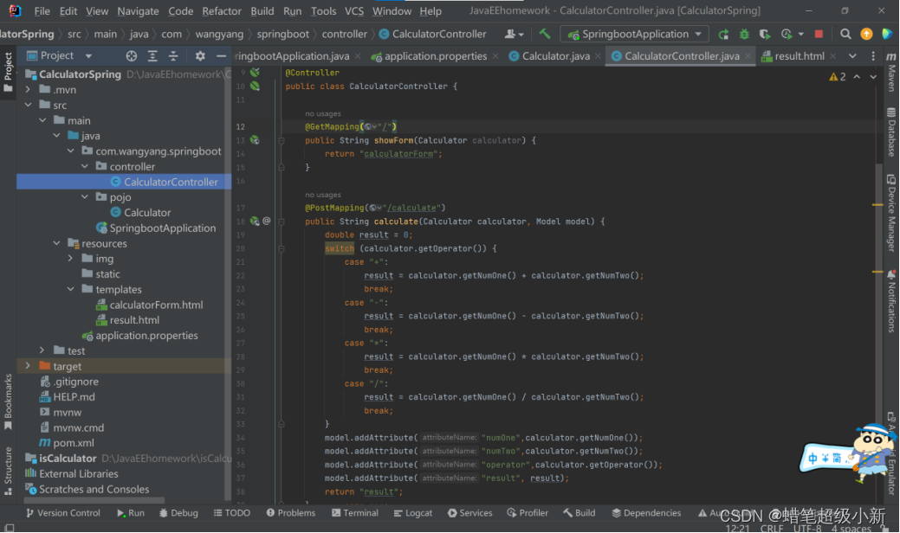Viewport: 900px width, 533px height.
Task: Collapse the templates folder
Action: pyautogui.click(x=71, y=290)
